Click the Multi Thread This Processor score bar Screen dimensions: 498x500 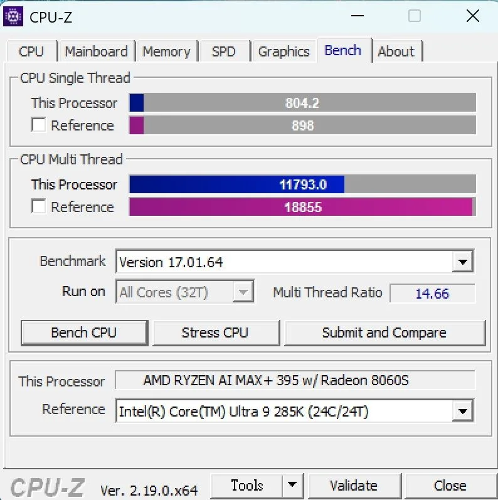coord(302,184)
